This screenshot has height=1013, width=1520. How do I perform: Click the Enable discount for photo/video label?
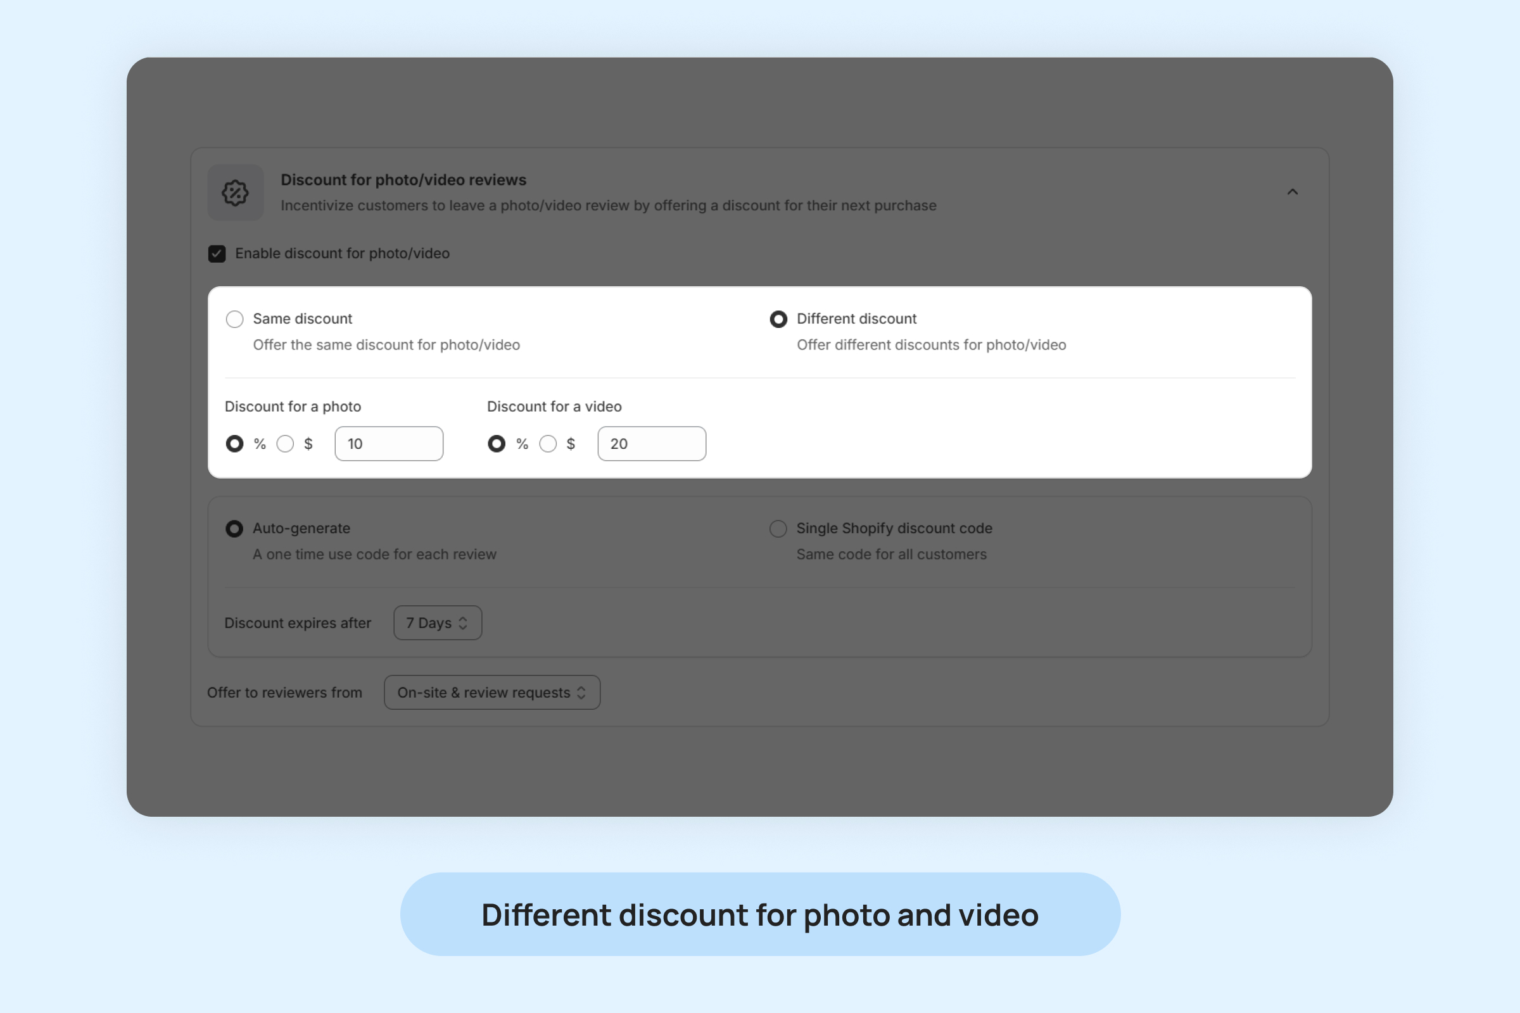coord(342,253)
